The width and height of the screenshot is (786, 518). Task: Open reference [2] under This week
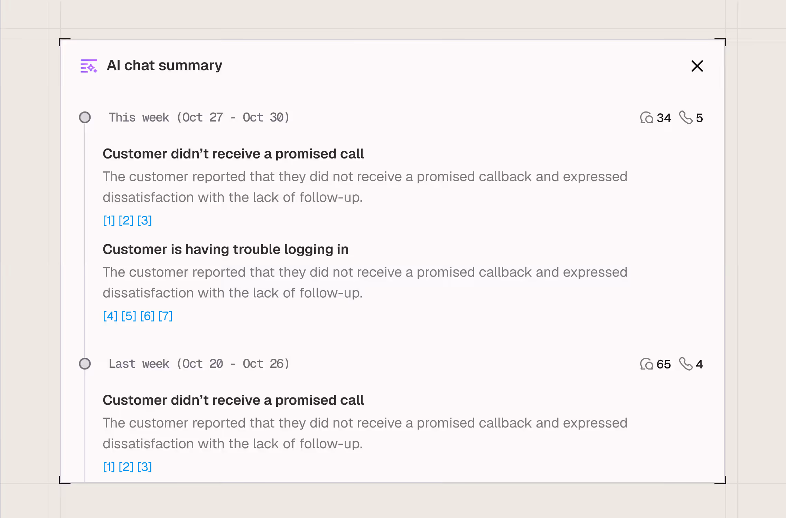pos(126,220)
